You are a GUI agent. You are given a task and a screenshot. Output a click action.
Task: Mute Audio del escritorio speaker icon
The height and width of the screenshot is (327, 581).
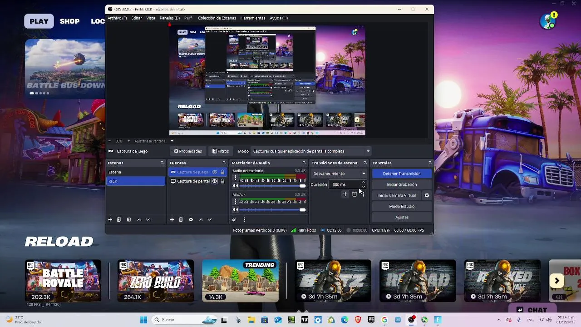(235, 186)
